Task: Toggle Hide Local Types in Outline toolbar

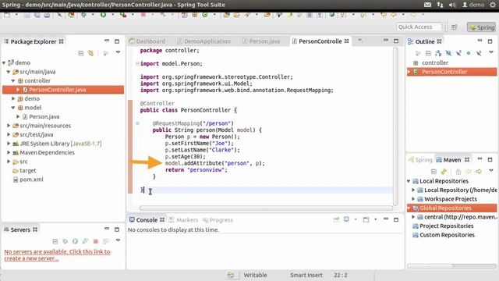Action: 479,53
